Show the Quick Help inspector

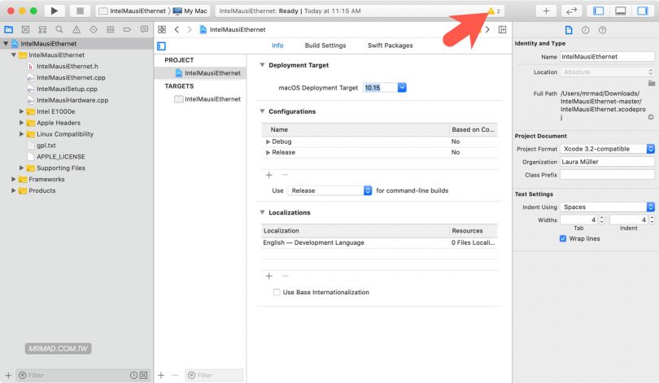click(602, 30)
